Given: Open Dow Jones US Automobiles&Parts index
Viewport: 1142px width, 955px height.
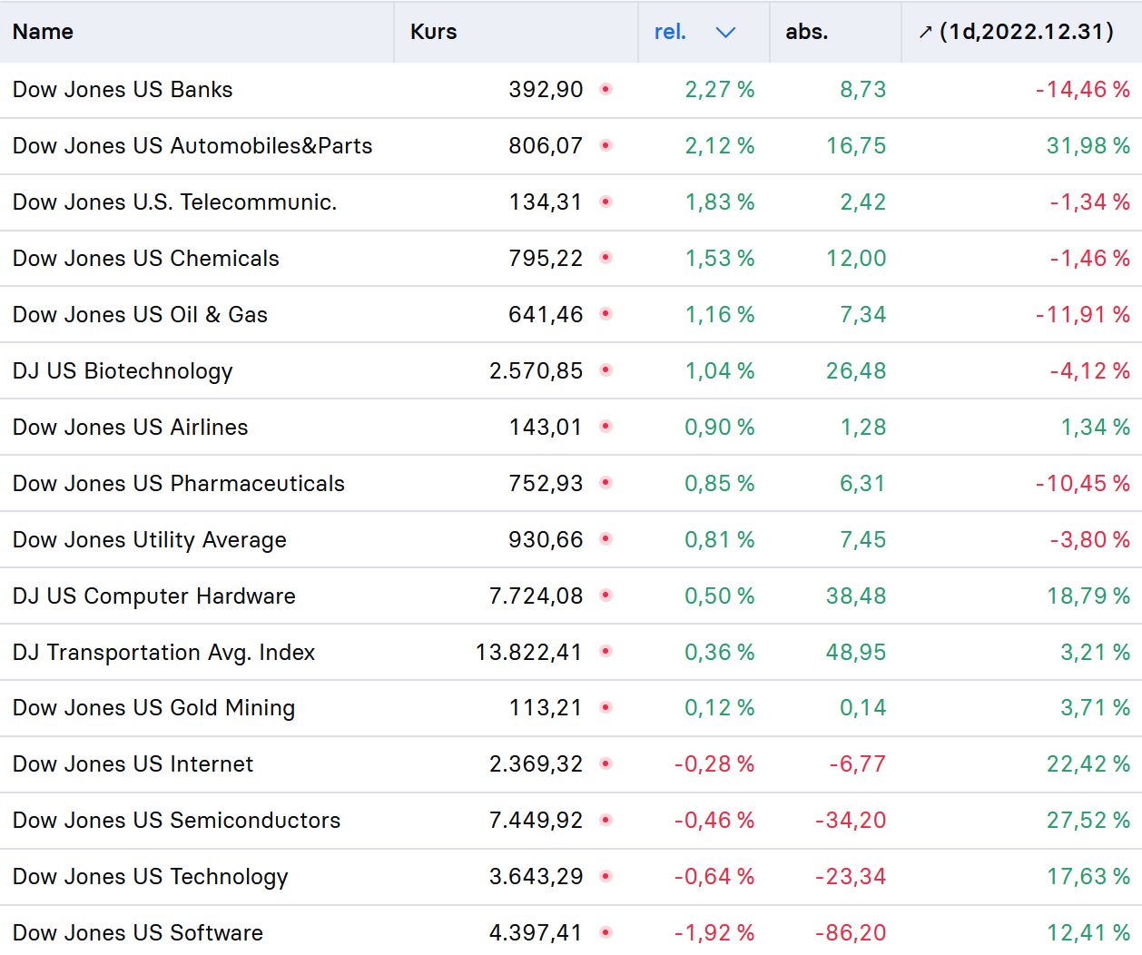Looking at the screenshot, I should pos(192,145).
